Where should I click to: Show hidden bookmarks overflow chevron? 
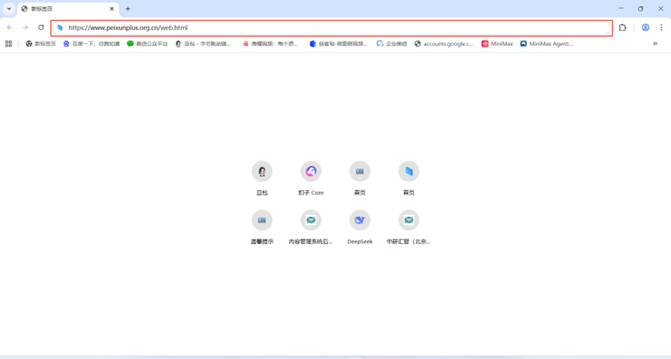(655, 44)
